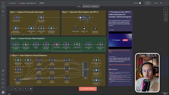Select the Merge node in Step 4
The image size is (169, 95).
point(86,69)
